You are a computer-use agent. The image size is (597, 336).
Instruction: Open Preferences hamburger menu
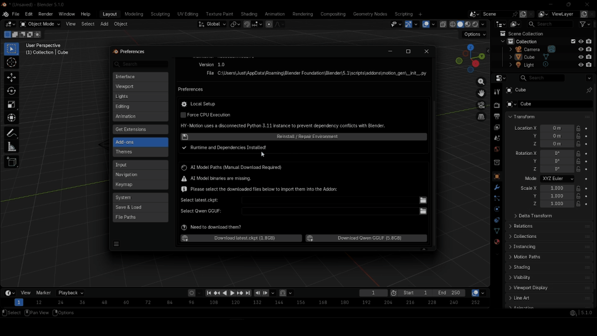116,244
